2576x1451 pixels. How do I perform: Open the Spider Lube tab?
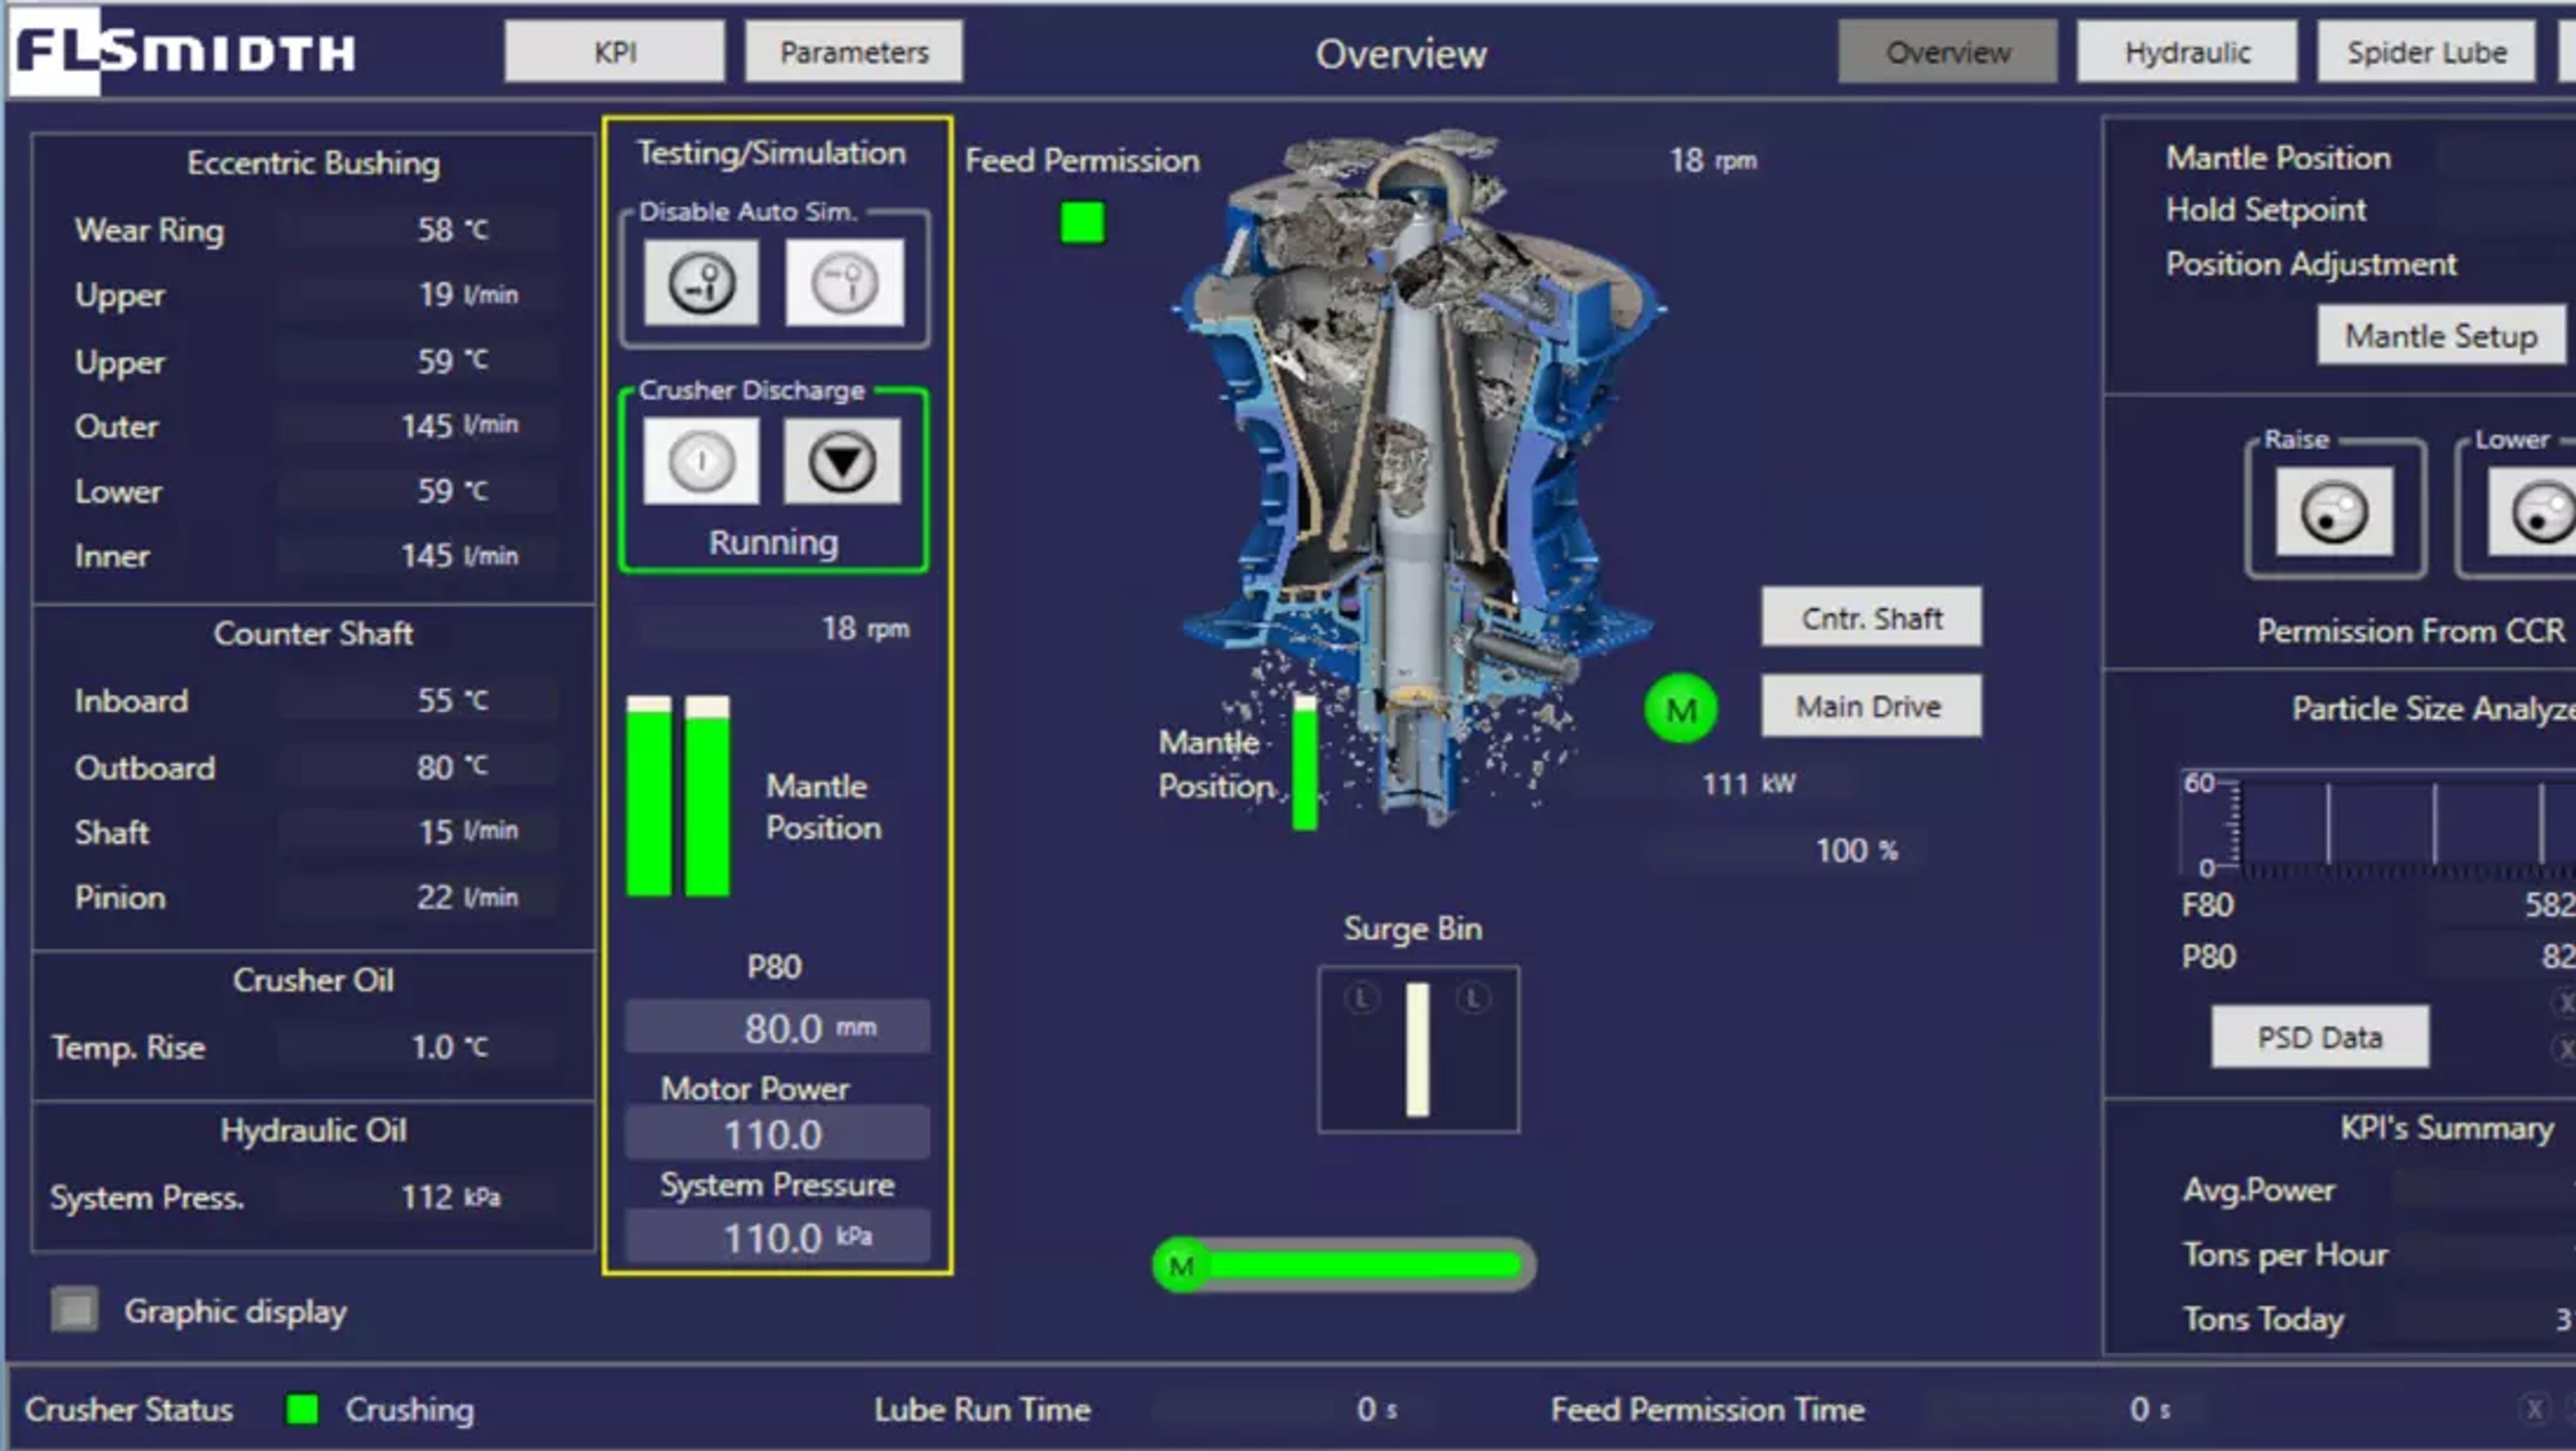(2427, 51)
